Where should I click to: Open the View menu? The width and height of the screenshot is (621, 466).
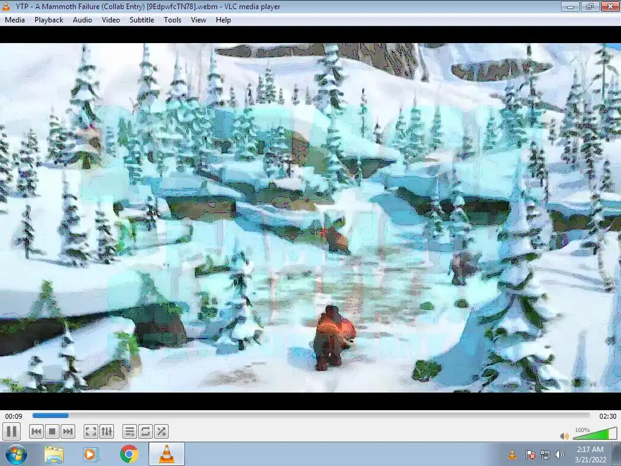(x=198, y=20)
